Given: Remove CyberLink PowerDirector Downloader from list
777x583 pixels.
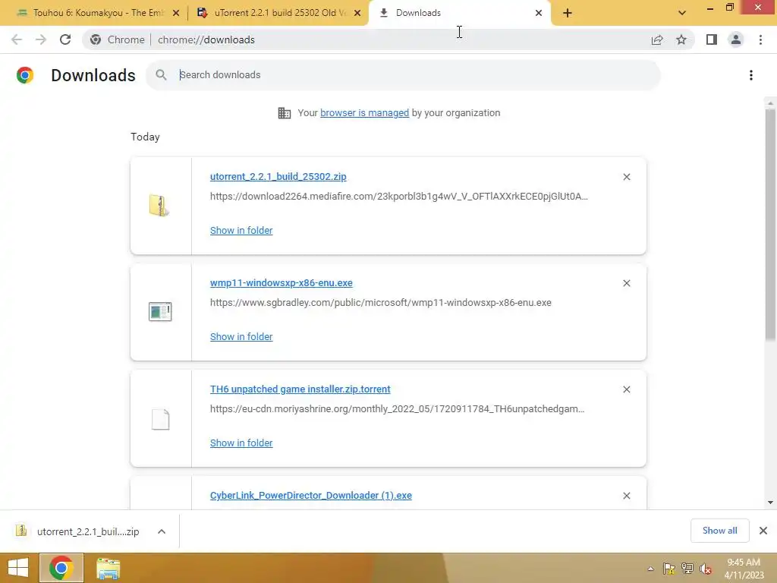Looking at the screenshot, I should (626, 496).
